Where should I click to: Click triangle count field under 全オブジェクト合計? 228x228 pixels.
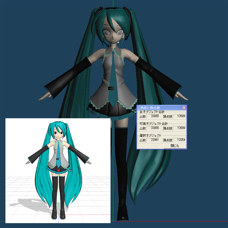pyautogui.click(x=153, y=116)
